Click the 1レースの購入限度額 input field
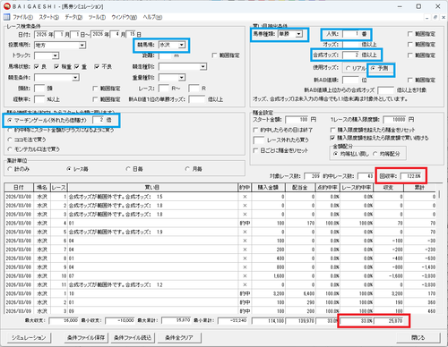The height and width of the screenshot is (347, 448). (x=395, y=120)
